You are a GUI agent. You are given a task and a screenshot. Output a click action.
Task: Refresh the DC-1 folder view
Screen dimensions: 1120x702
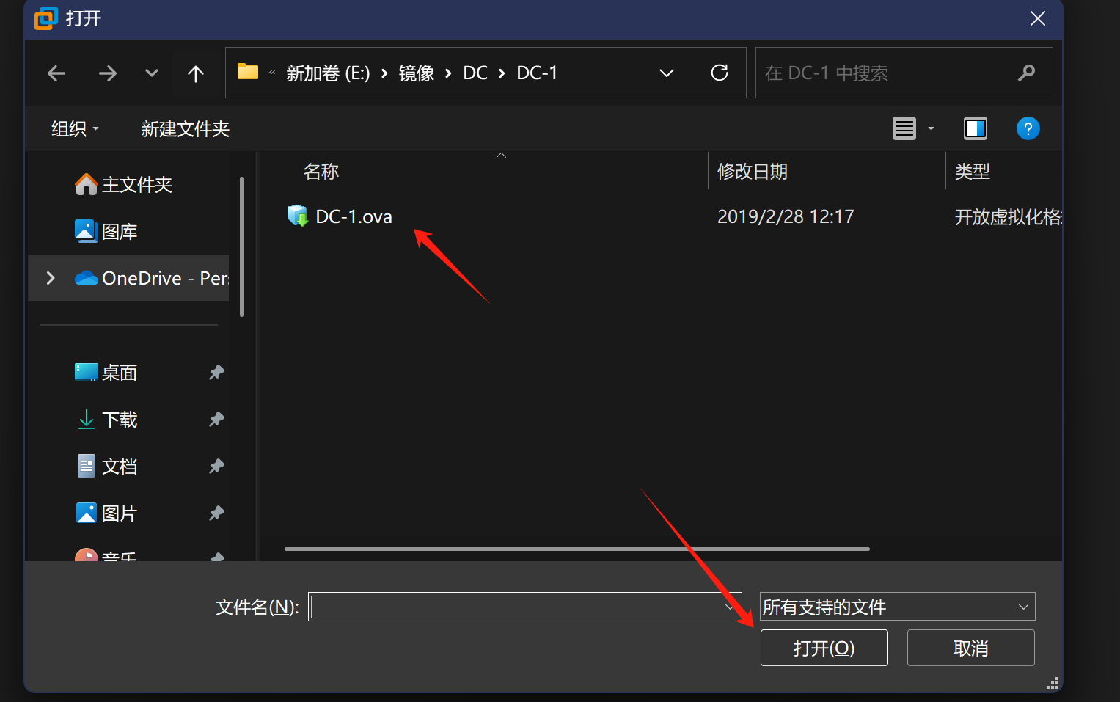[x=720, y=73]
